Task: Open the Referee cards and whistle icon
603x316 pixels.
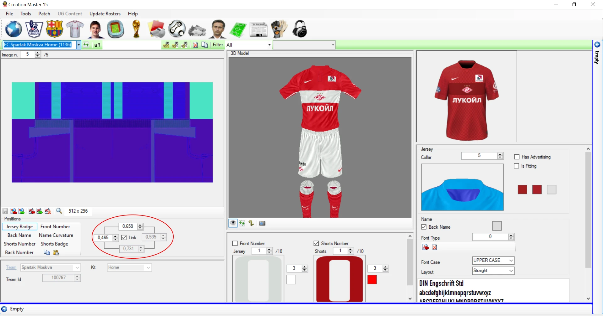Action: click(157, 29)
